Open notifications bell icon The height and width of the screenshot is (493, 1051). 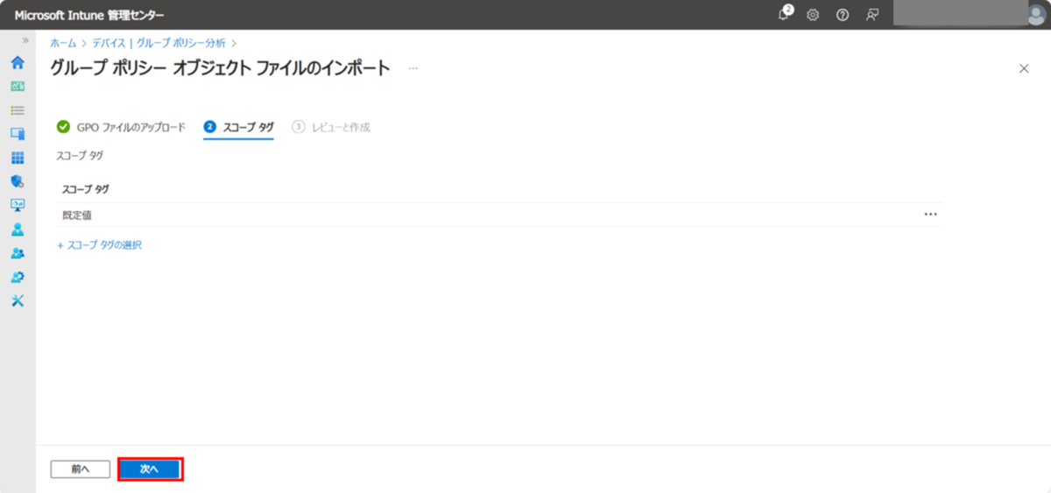784,14
